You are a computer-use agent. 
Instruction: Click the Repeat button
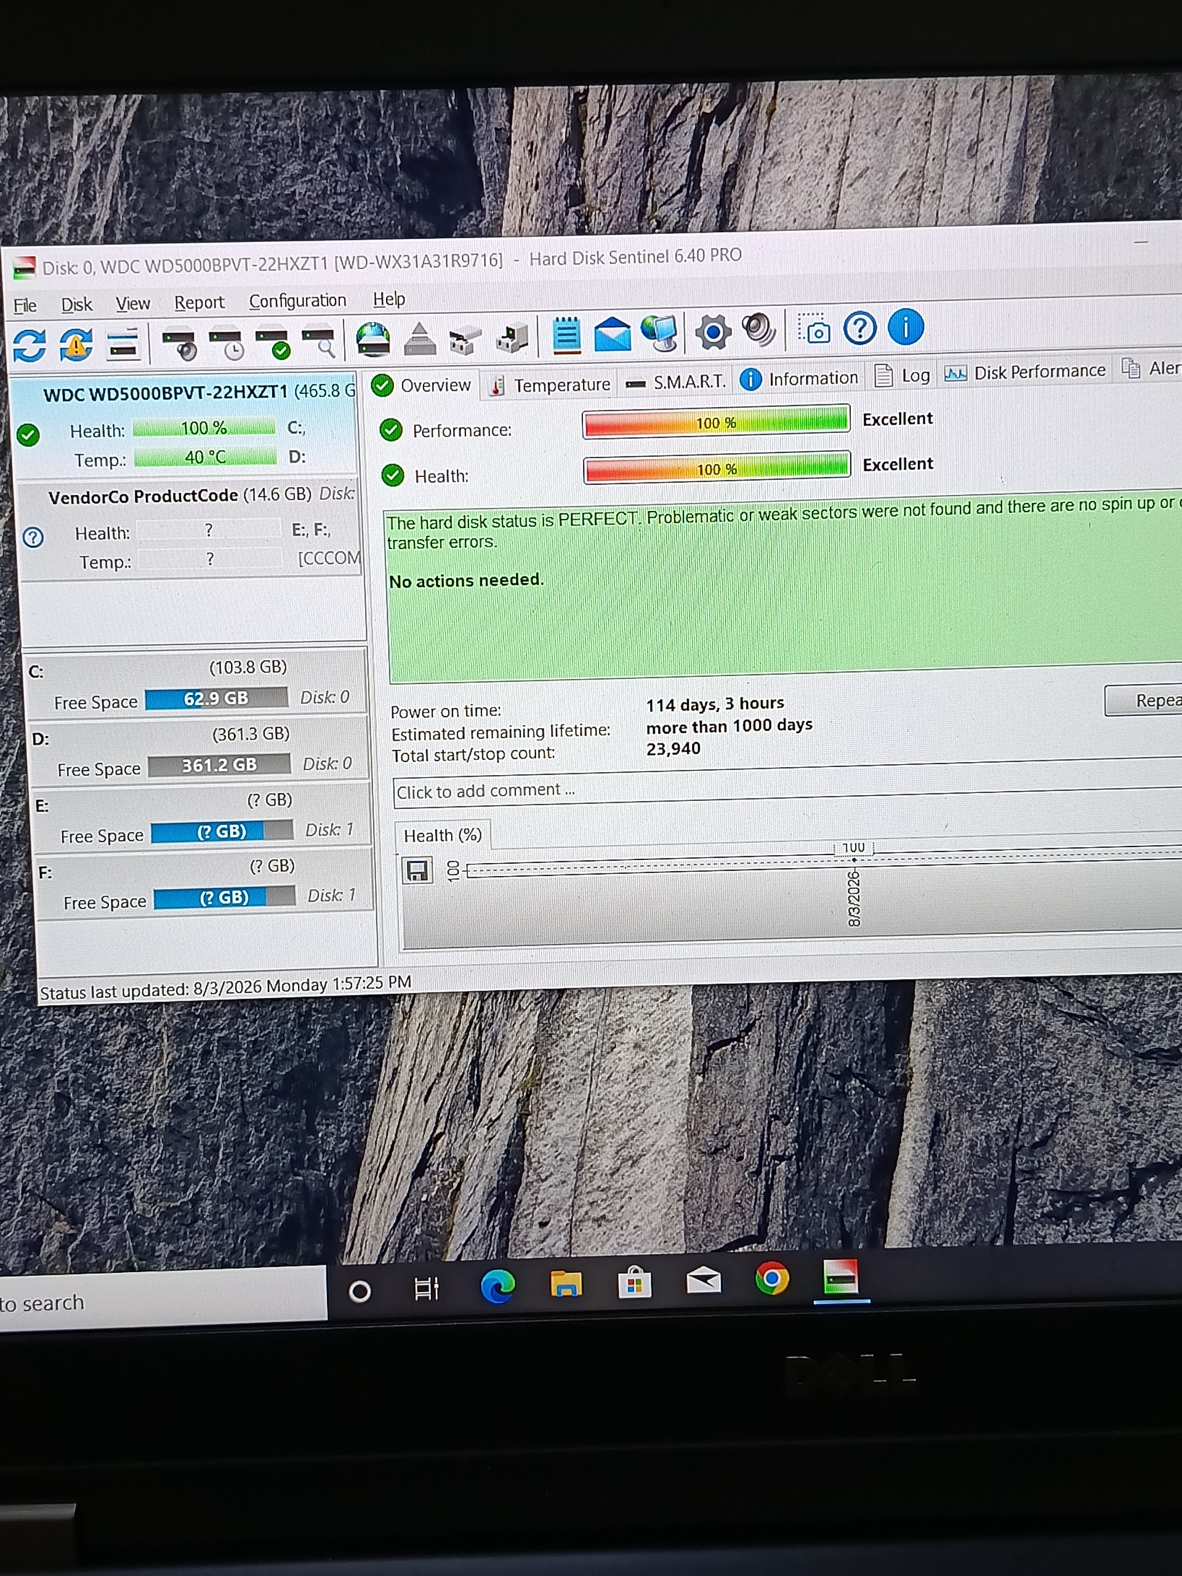1144,701
